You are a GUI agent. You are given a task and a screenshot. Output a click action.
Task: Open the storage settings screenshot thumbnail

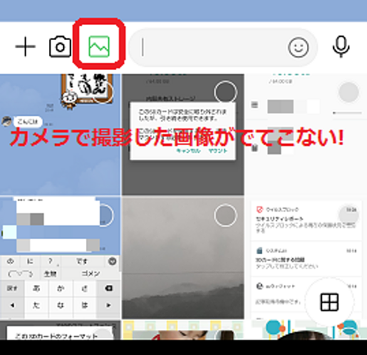point(306,135)
